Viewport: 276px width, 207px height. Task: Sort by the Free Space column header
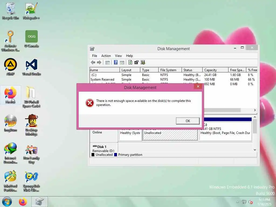(237, 70)
